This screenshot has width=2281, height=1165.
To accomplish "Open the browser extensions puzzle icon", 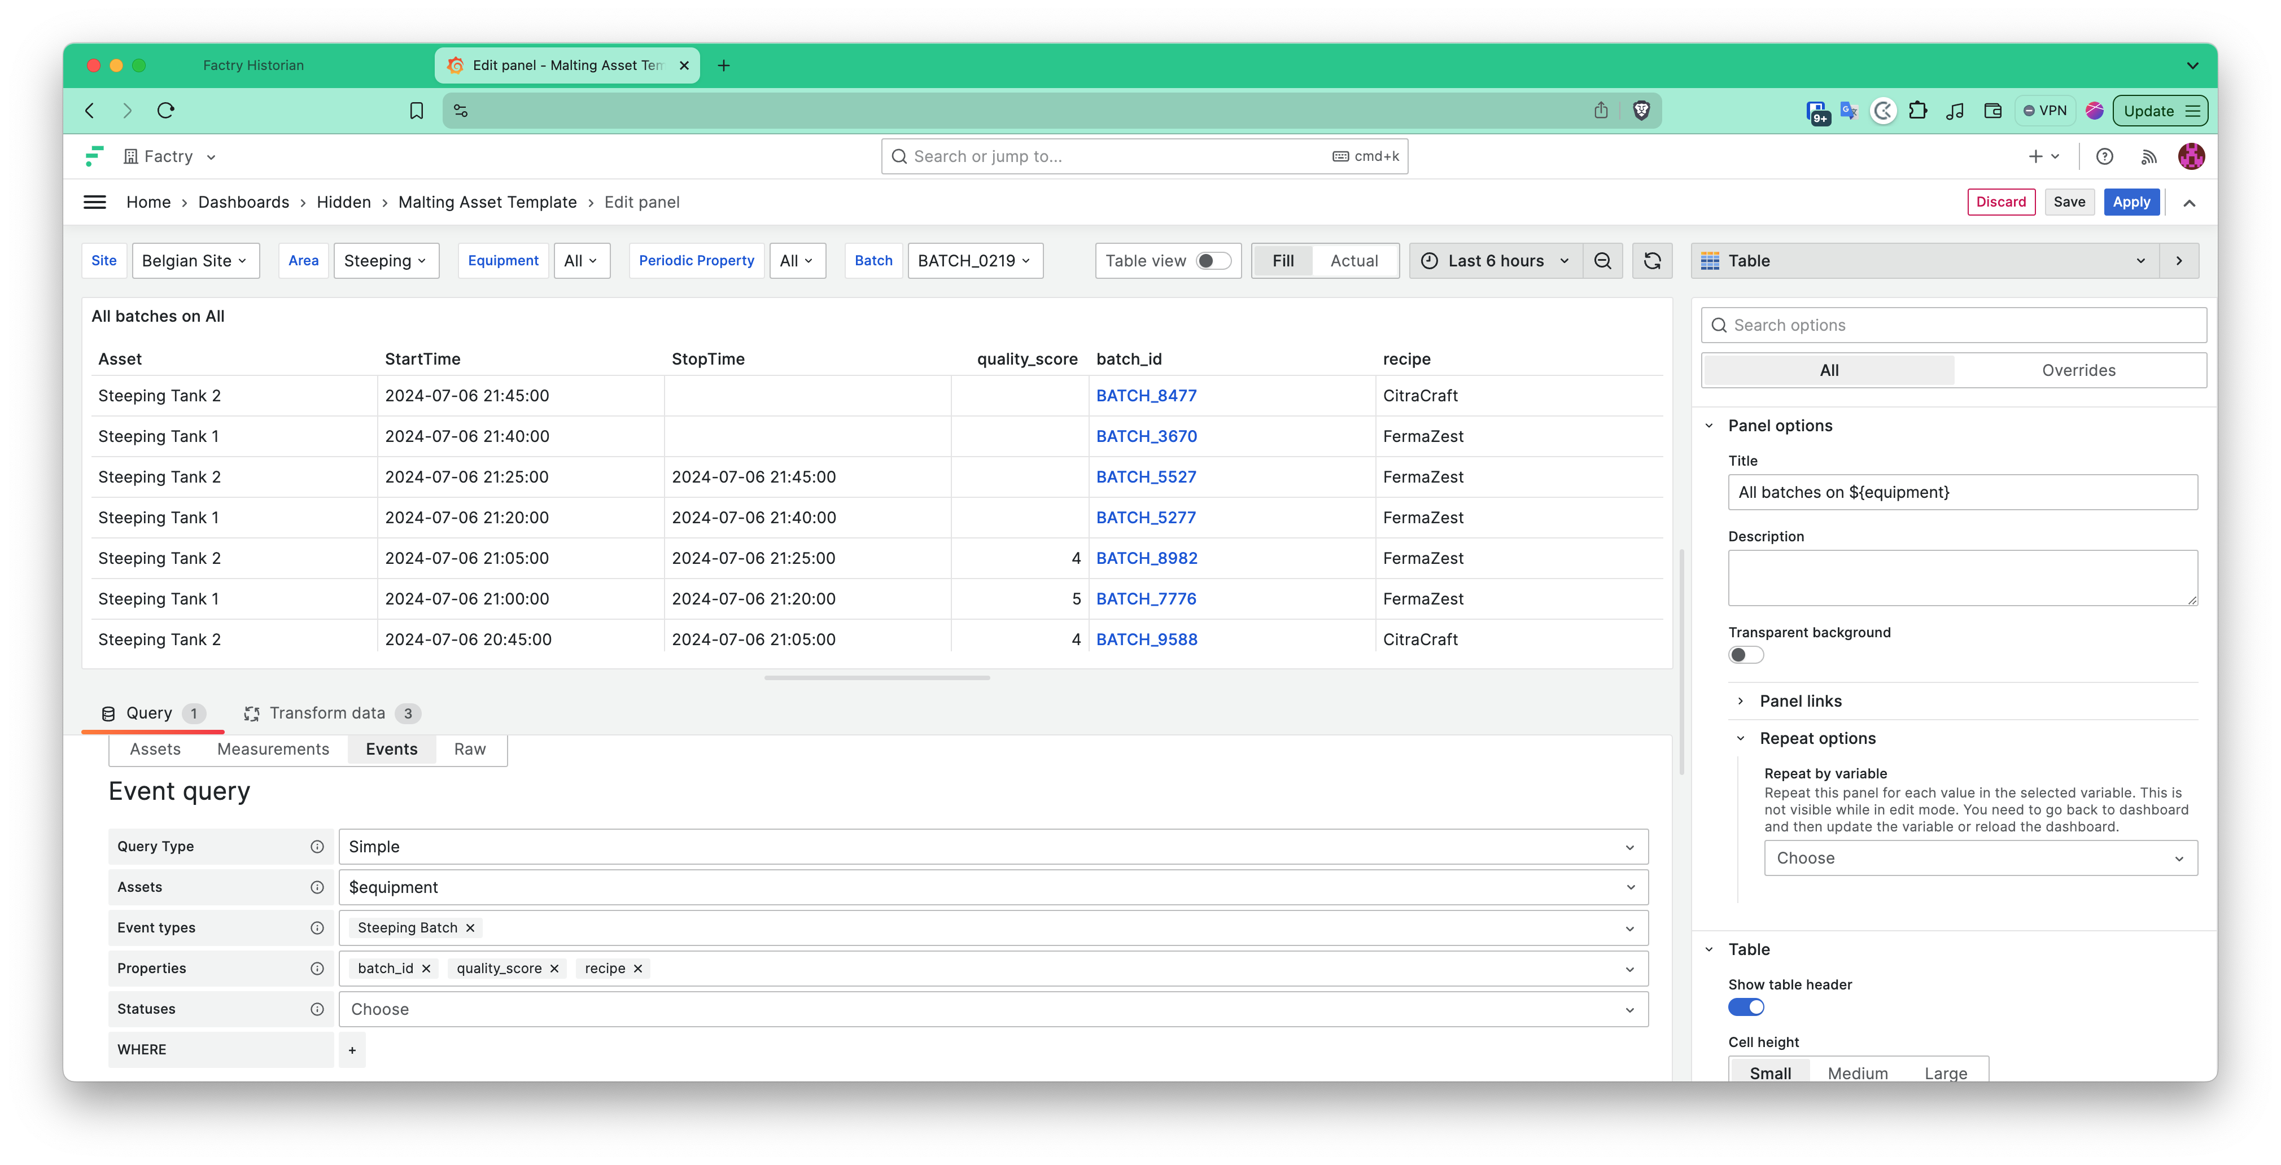I will pos(1918,111).
